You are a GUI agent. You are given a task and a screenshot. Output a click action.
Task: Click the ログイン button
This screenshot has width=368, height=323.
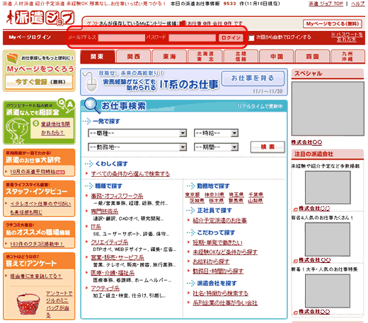pos(231,37)
